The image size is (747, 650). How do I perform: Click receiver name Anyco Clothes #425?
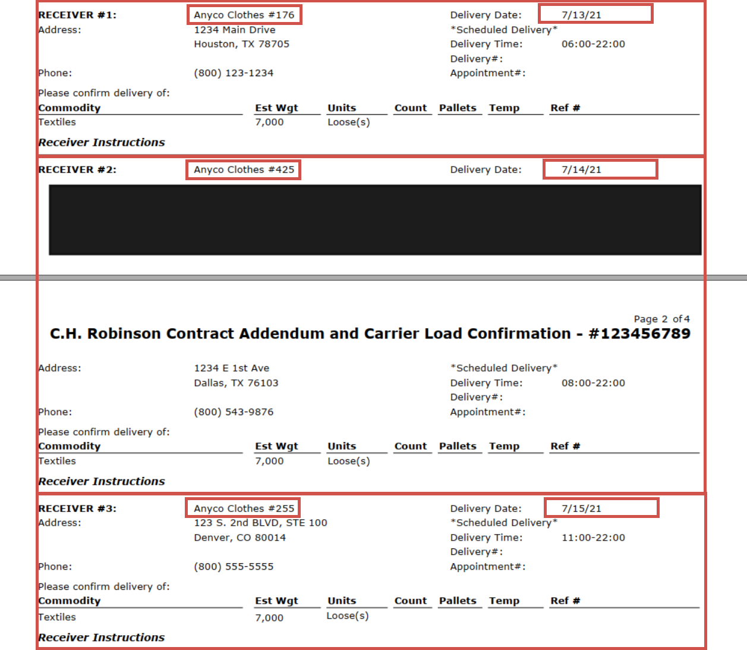click(244, 169)
